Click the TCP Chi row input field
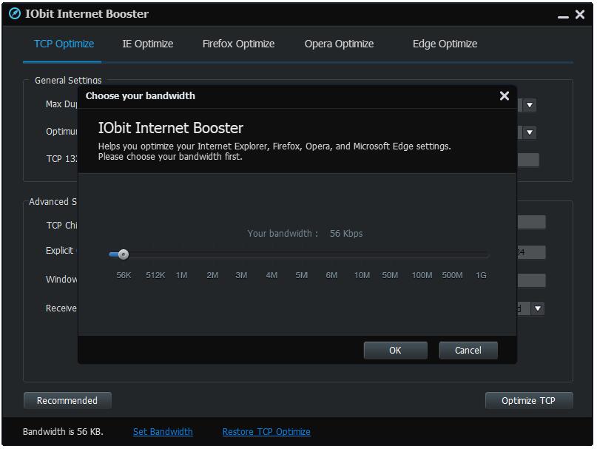The height and width of the screenshot is (449, 597). click(531, 222)
